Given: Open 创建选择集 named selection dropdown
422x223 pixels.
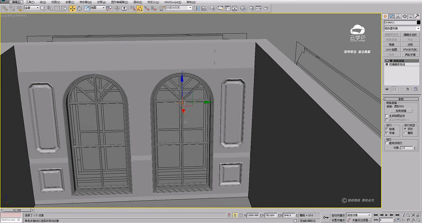Looking at the screenshot, I should coord(179,8).
